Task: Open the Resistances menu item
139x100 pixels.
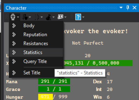Action: tap(36, 43)
